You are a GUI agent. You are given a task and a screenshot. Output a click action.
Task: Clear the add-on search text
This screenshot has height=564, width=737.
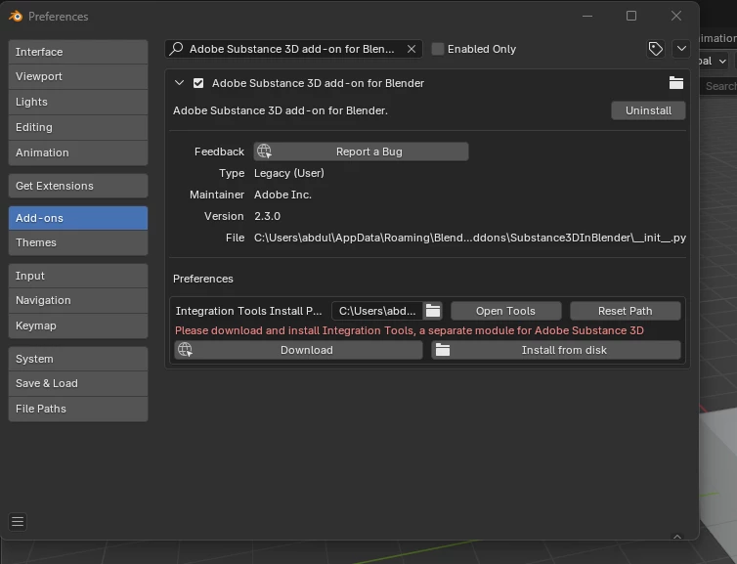coord(412,49)
